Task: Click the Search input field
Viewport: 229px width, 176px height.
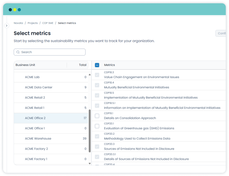Action: click(50, 52)
